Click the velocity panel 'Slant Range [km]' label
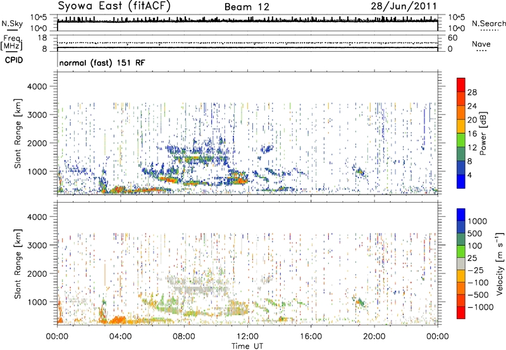Screen dimensions: 506x350 click(18, 264)
